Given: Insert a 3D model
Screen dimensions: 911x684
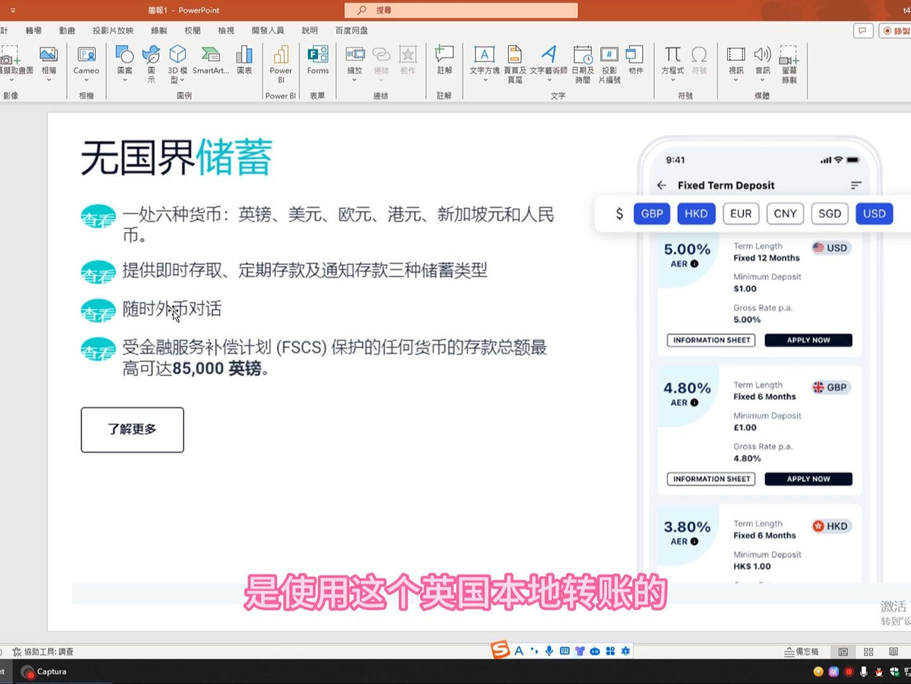Looking at the screenshot, I should click(x=177, y=63).
